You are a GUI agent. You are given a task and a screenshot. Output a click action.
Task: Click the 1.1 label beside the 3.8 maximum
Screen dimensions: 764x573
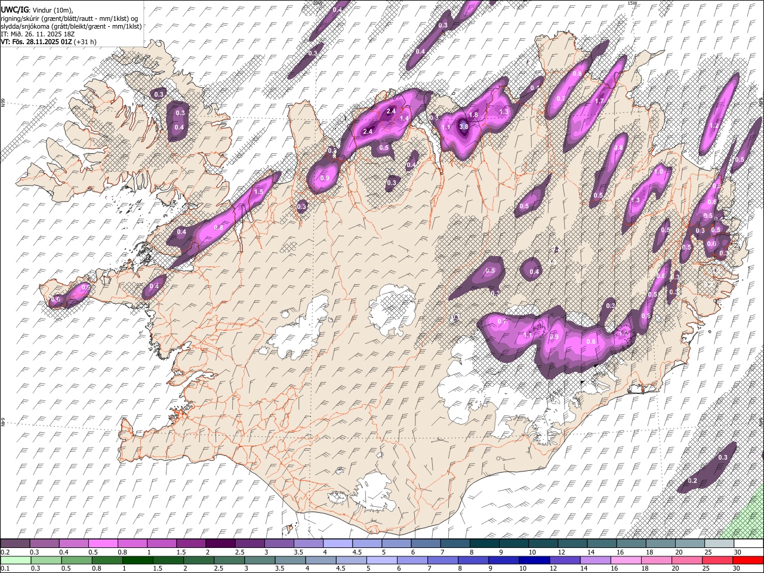[x=446, y=127]
